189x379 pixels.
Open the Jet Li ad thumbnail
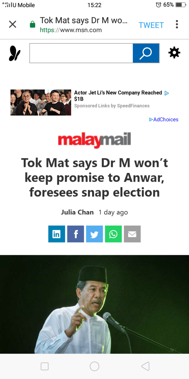pyautogui.click(x=41, y=102)
